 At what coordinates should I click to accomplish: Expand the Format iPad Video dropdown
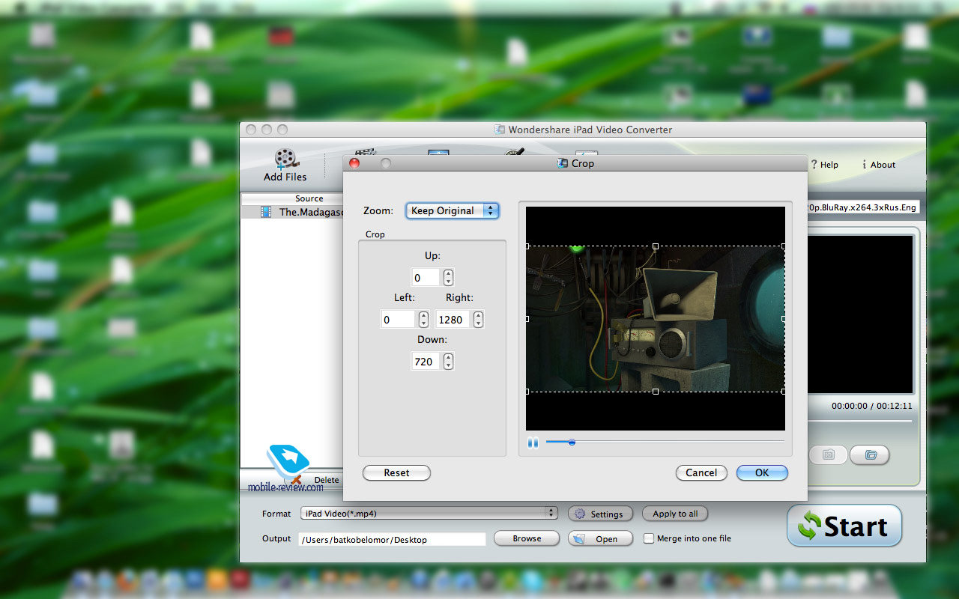[x=429, y=513]
